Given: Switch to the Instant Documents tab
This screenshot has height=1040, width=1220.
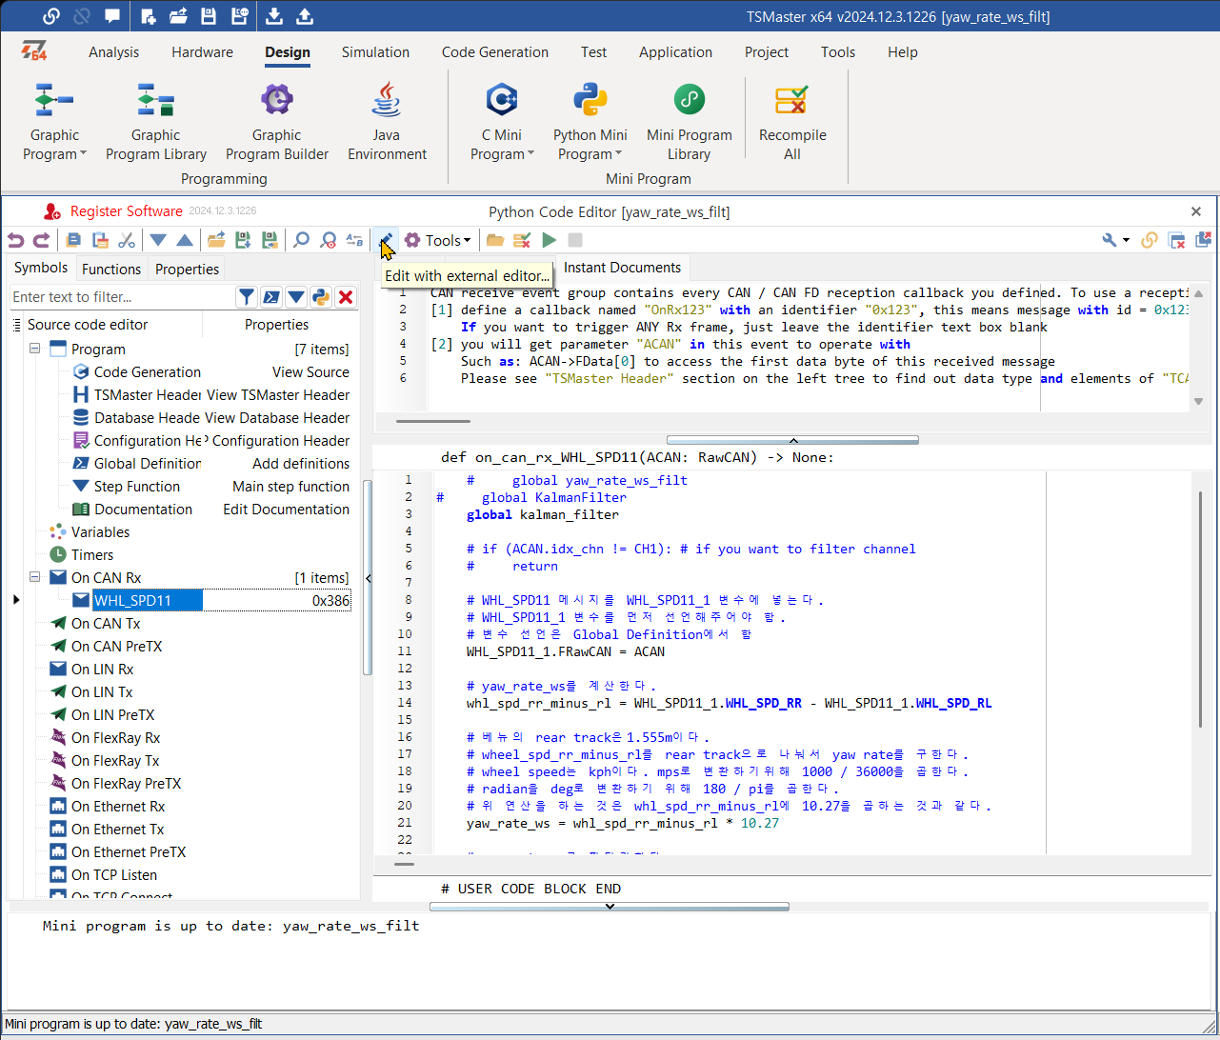Looking at the screenshot, I should [x=623, y=268].
